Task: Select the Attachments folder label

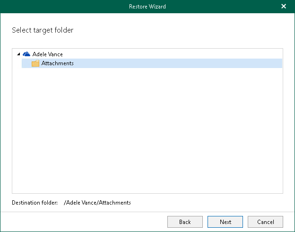Action: (57, 63)
